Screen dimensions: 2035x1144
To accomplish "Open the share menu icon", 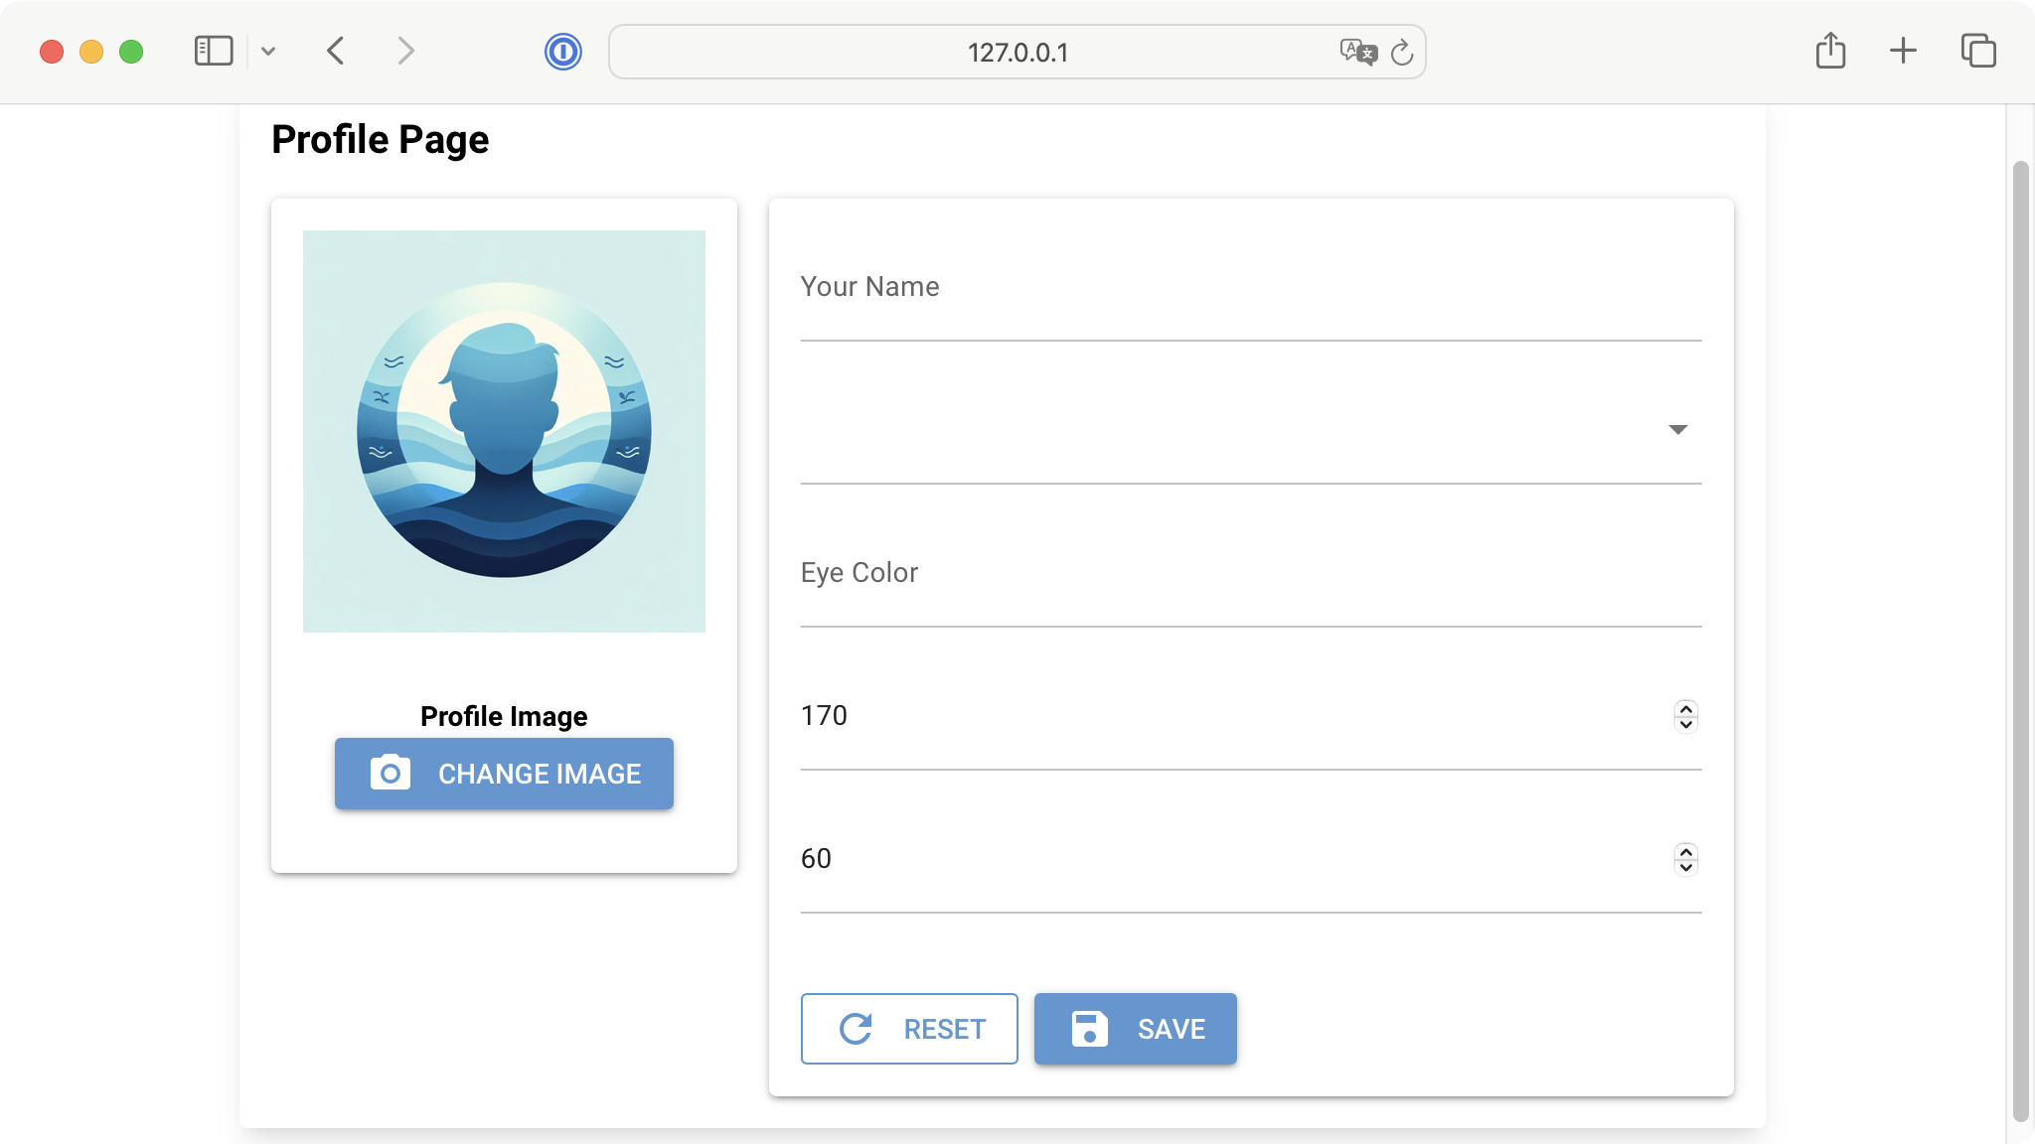I will click(x=1829, y=50).
